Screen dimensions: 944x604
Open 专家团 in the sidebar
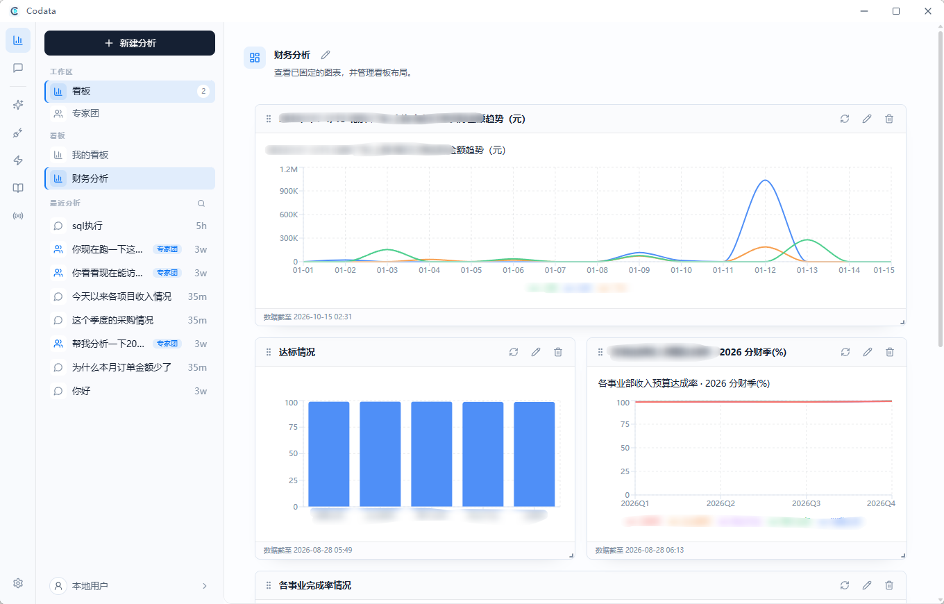point(130,113)
